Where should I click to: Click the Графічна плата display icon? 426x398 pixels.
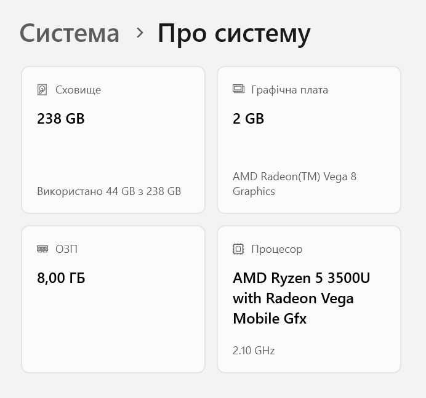coord(238,90)
